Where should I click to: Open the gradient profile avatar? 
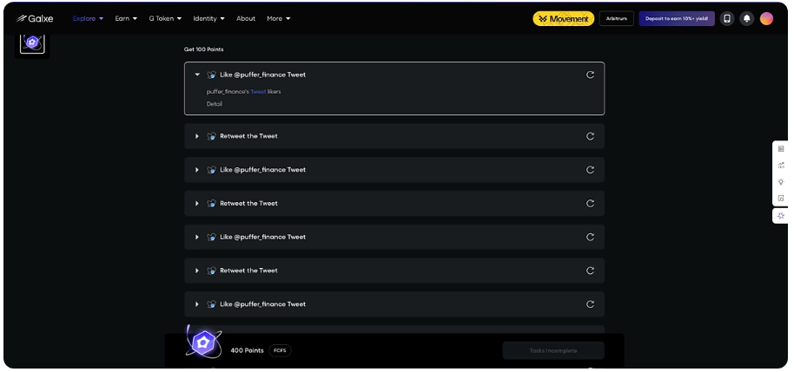(767, 19)
